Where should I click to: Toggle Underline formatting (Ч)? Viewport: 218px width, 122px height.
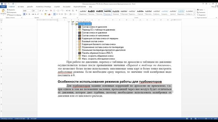pos(29,14)
